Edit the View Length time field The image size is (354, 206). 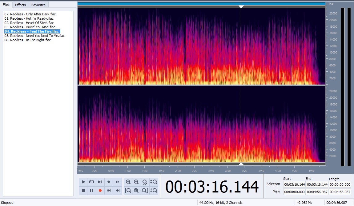340,192
